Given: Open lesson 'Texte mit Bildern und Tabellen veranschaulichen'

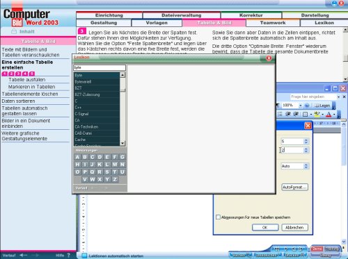Looking at the screenshot, I should click(31, 52).
